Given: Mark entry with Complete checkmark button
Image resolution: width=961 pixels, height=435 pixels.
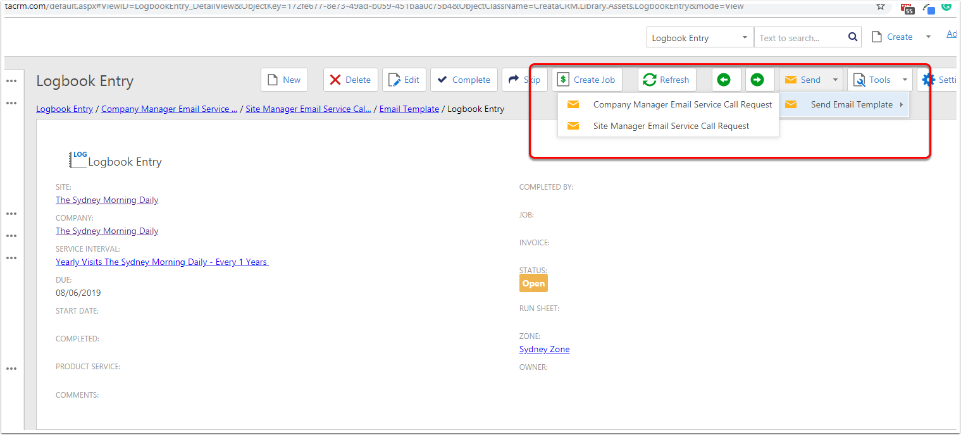Looking at the screenshot, I should coord(464,80).
